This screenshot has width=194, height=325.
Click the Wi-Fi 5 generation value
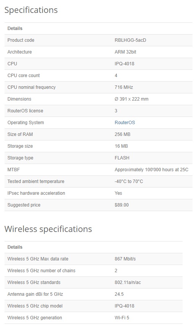tap(122, 318)
